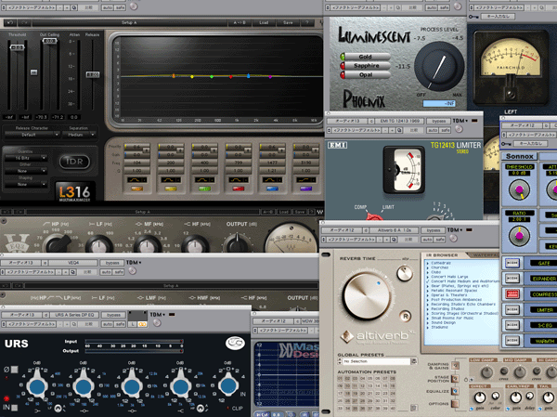Enable the Sapphire mode in Phoenix plugin
This screenshot has width=557, height=417.
tap(365, 65)
